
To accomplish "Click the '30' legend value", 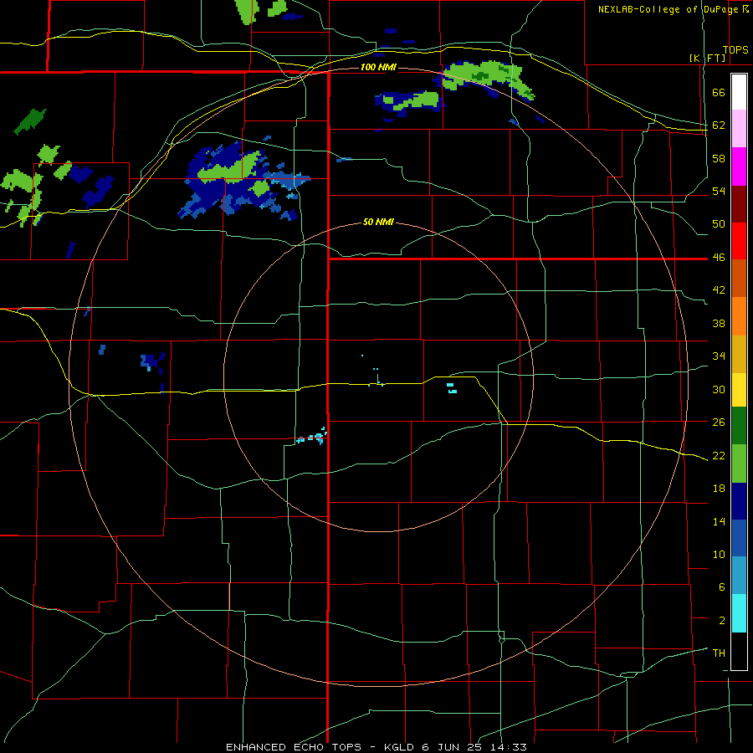I will [719, 389].
